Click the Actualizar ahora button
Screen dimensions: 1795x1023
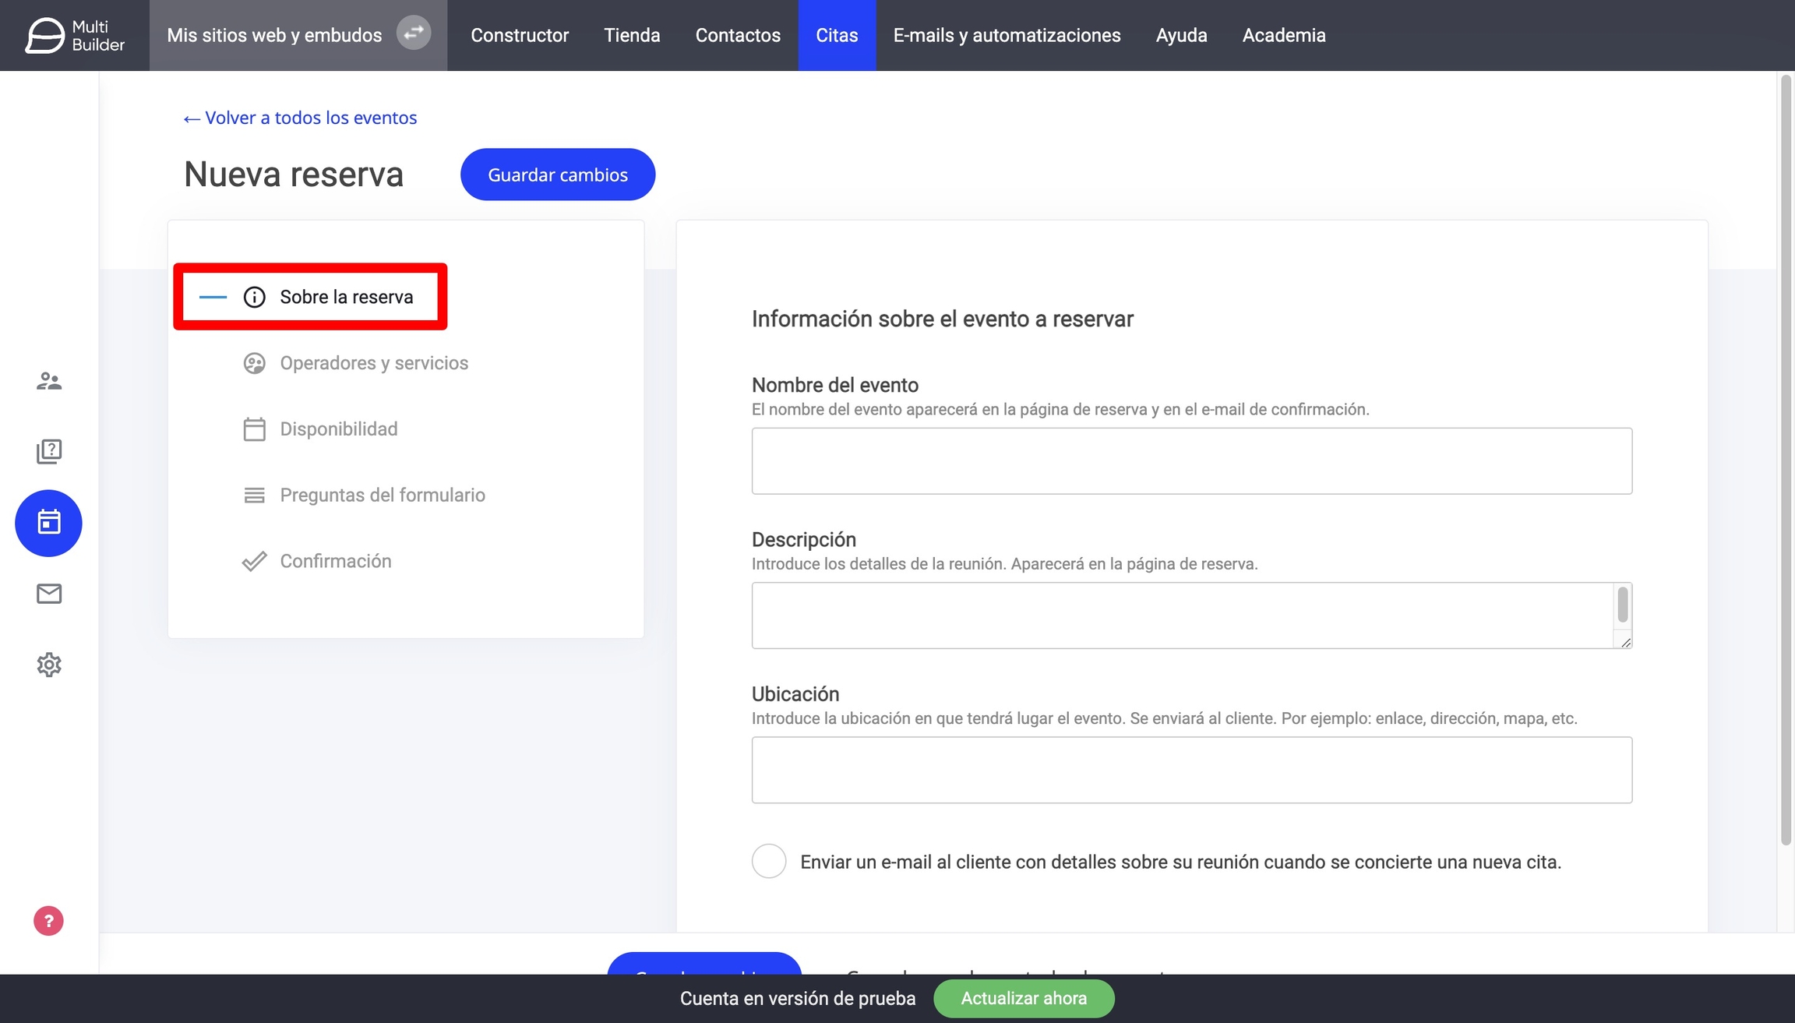(x=1023, y=998)
